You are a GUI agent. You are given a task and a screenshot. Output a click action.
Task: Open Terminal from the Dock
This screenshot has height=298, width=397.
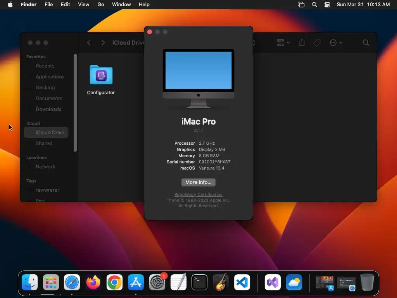(200, 282)
